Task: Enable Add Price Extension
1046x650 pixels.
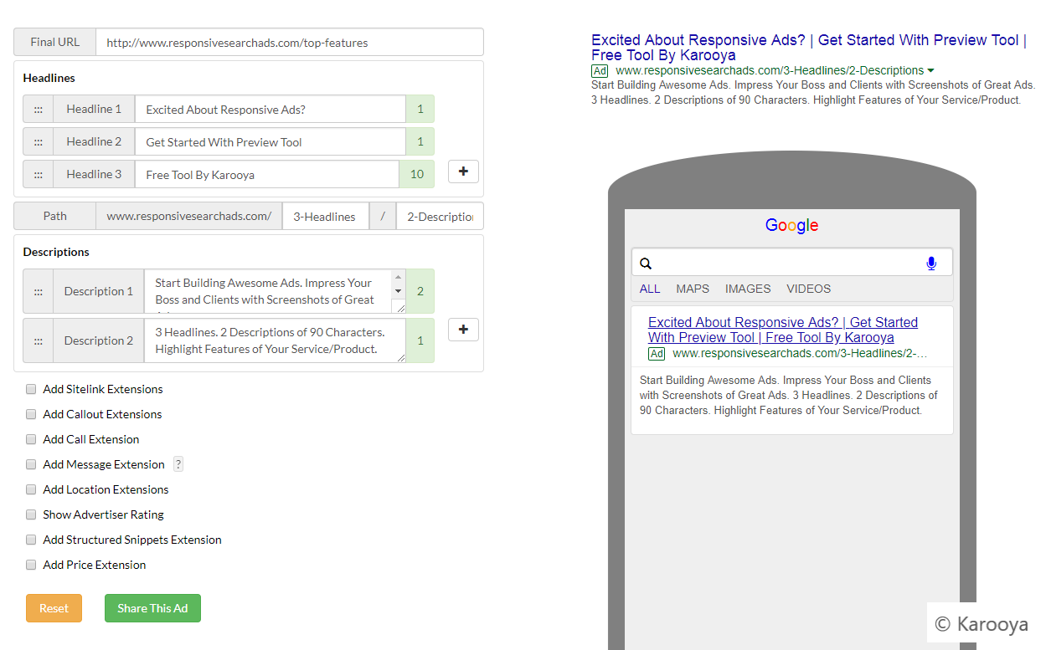Action: click(x=31, y=565)
